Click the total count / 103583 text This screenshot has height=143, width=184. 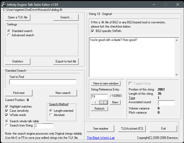click(x=116, y=96)
